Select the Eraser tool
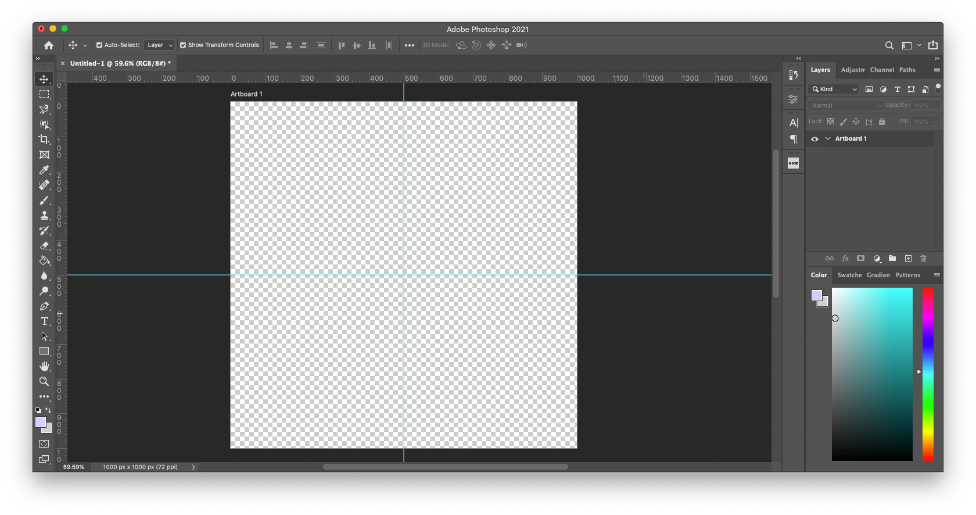Screen dimensions: 976x515 [x=44, y=245]
